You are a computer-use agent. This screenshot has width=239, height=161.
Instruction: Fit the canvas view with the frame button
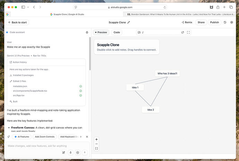[97, 149]
